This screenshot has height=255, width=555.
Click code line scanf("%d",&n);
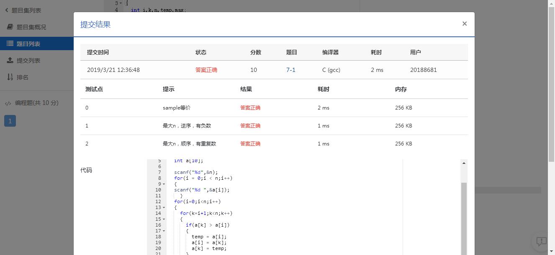tap(196, 172)
